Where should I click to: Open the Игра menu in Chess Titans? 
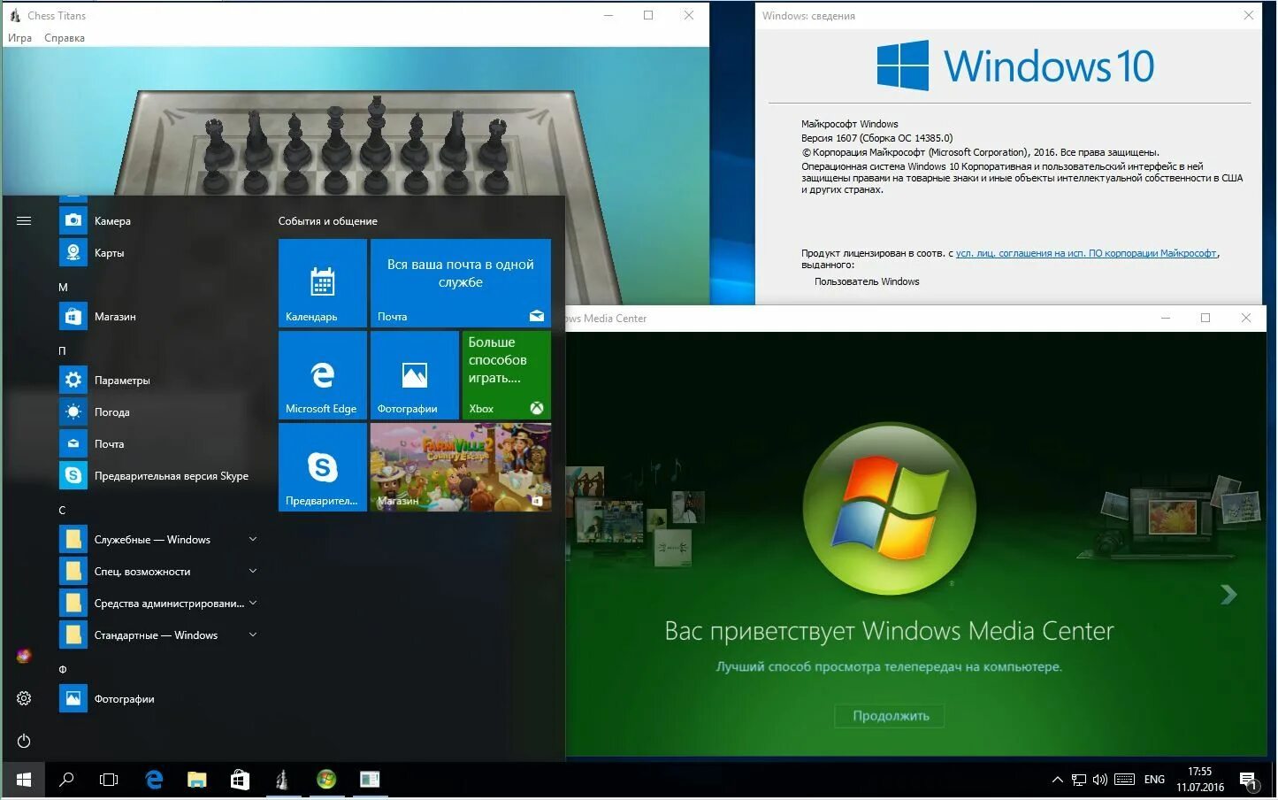19,37
